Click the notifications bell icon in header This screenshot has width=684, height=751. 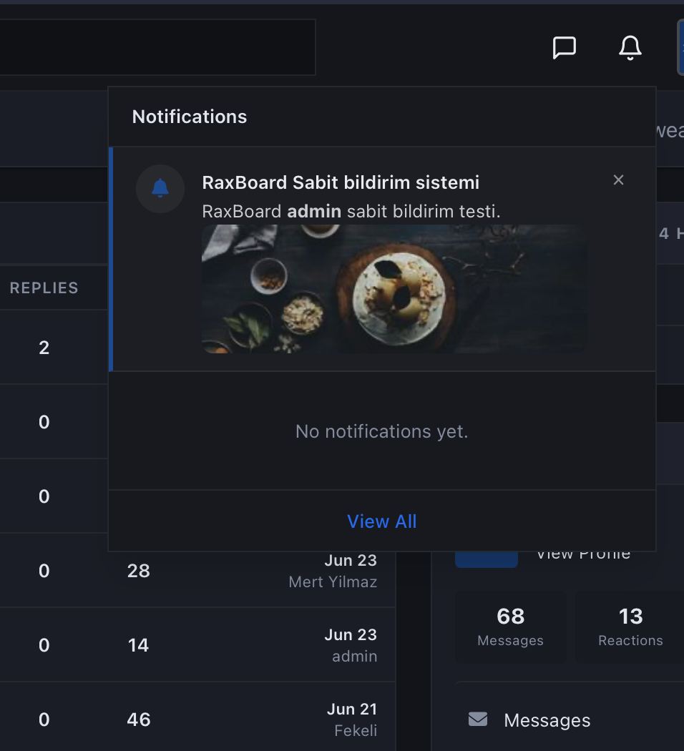pos(630,47)
